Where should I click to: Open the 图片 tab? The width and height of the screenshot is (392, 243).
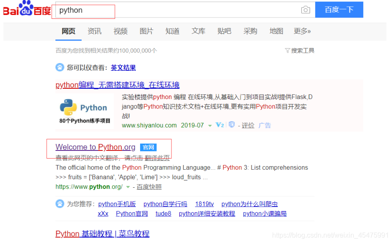click(147, 31)
